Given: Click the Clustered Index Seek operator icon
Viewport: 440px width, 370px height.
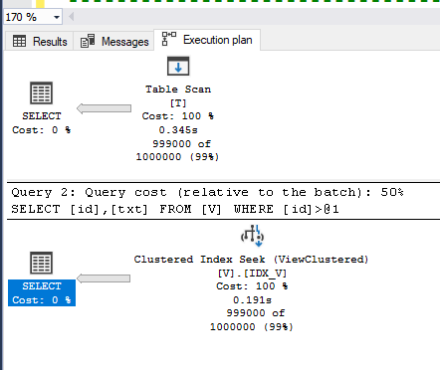Looking at the screenshot, I should tap(252, 236).
